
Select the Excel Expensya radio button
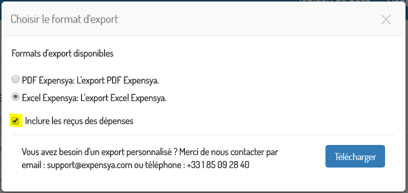pyautogui.click(x=15, y=97)
